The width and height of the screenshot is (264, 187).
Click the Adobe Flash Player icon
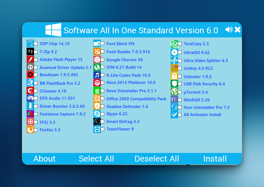[30, 59]
